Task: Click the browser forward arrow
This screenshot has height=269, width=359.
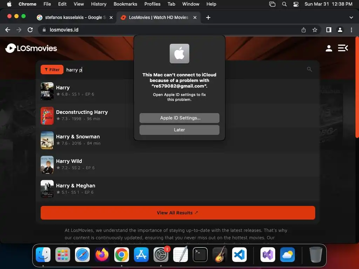Action: (x=19, y=30)
